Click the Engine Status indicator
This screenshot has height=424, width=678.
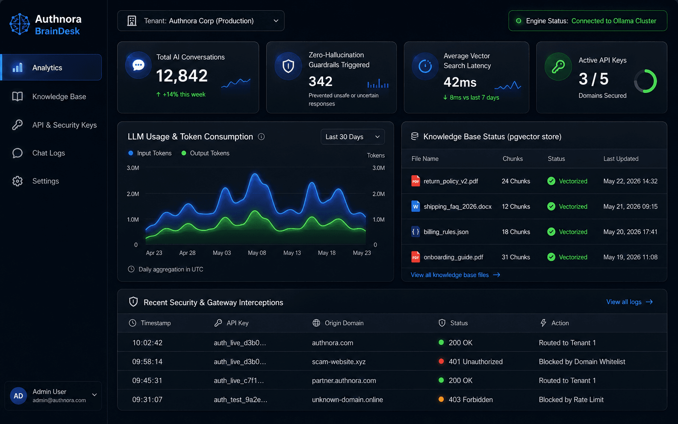(588, 21)
